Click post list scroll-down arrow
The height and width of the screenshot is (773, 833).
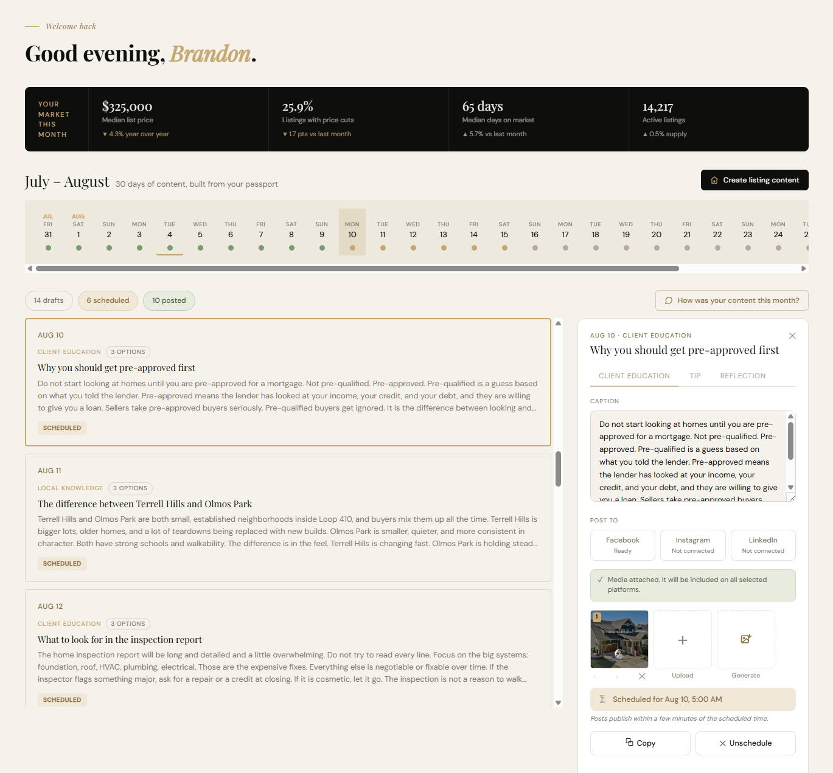coord(558,702)
